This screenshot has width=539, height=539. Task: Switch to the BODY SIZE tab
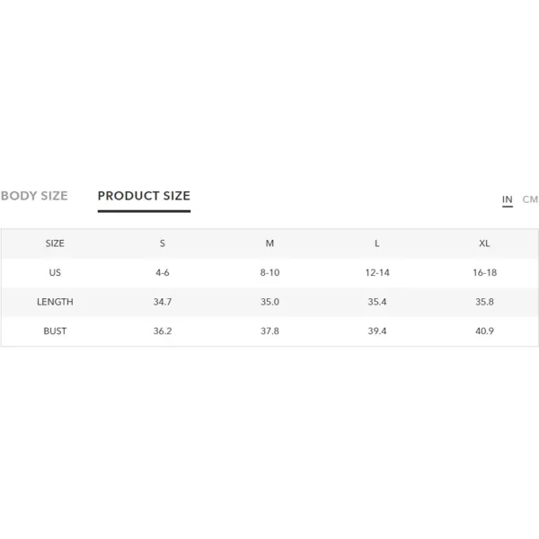tap(34, 196)
